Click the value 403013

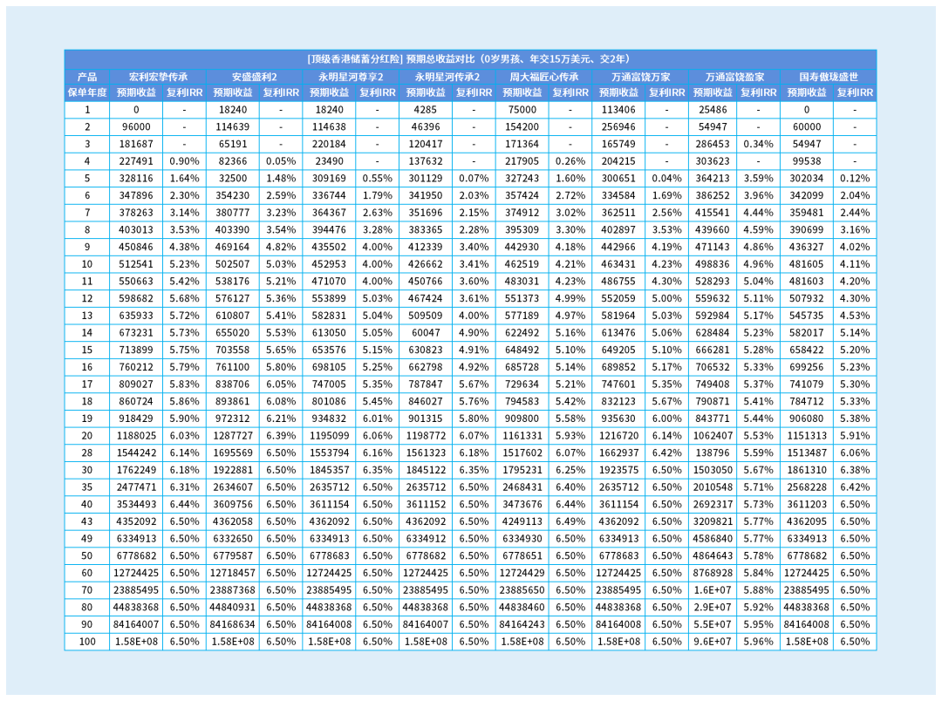pos(136,229)
